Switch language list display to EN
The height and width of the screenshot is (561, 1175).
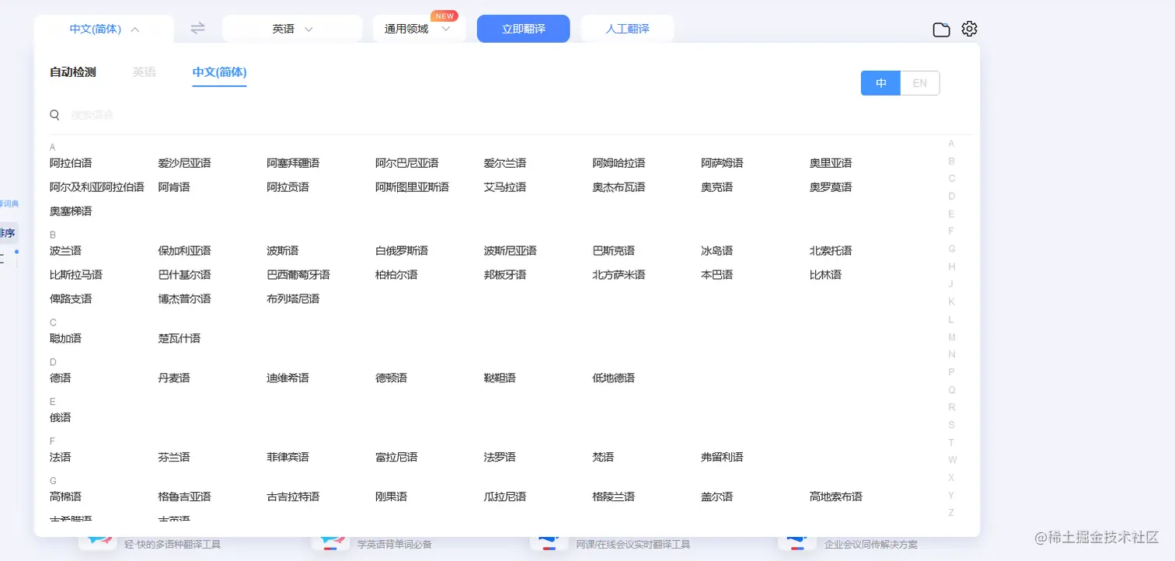(x=920, y=83)
